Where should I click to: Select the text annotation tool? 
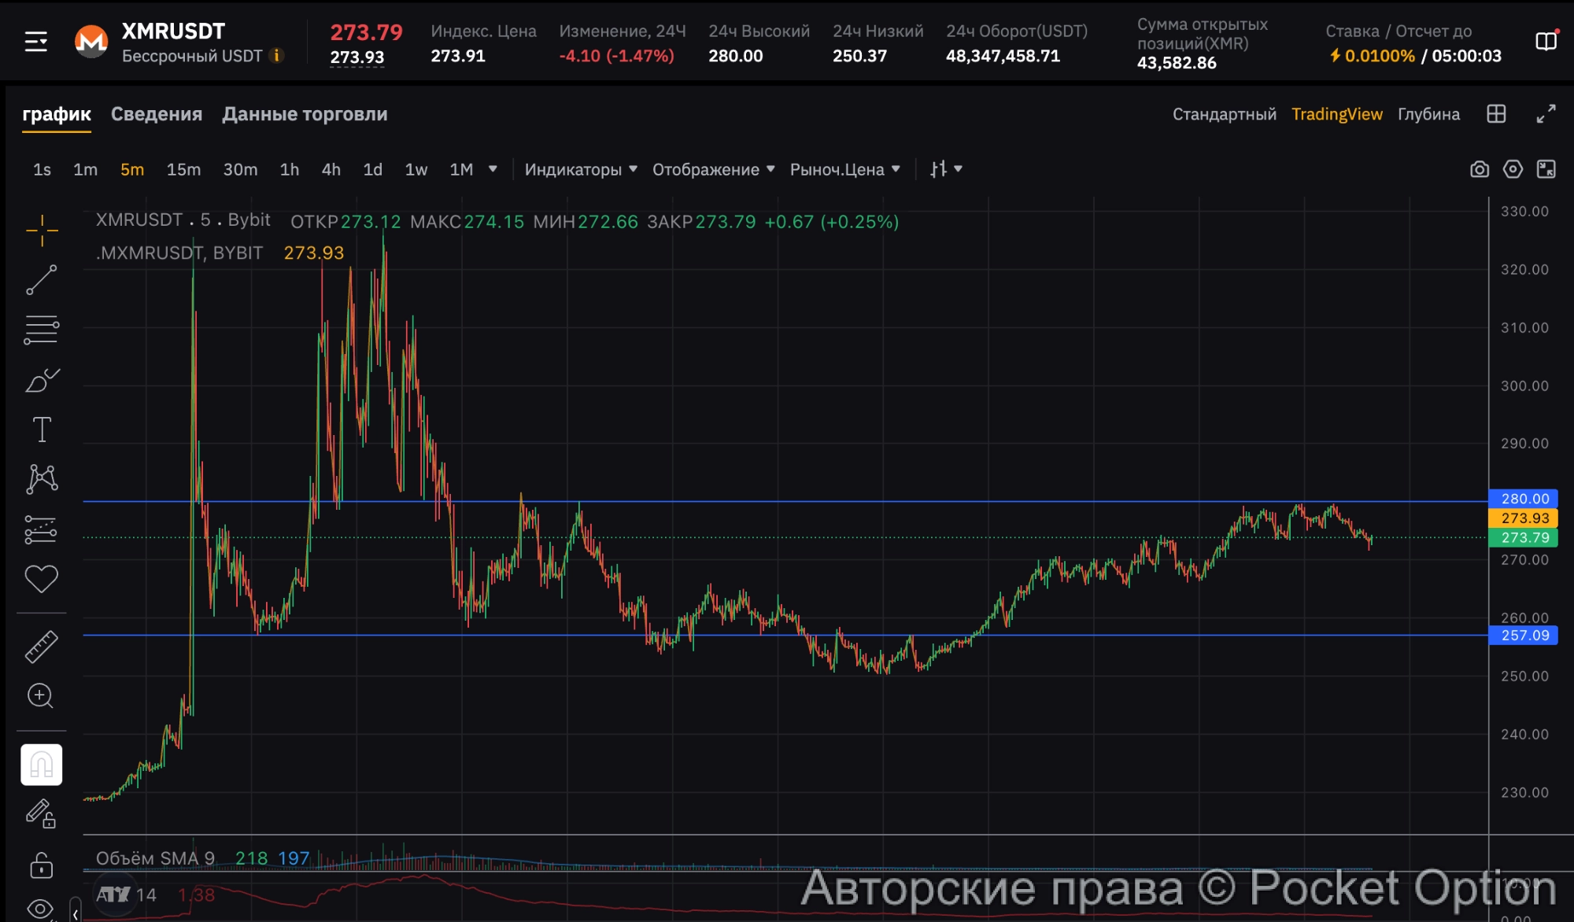[x=42, y=430]
